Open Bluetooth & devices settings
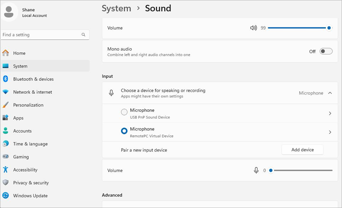The image size is (342, 208). (33, 79)
